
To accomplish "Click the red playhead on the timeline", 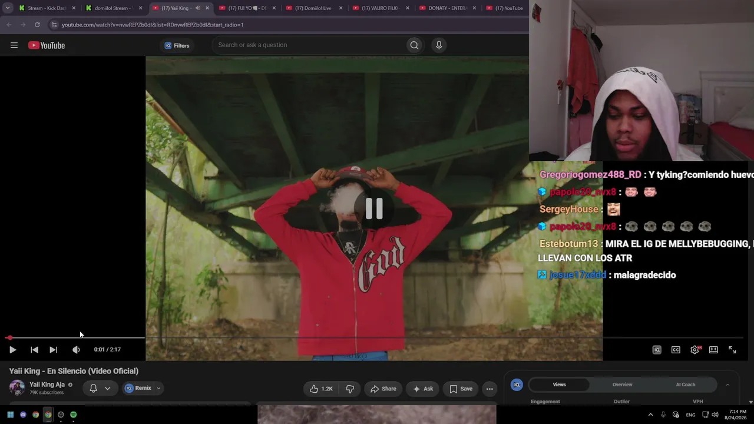I will (x=9, y=338).
